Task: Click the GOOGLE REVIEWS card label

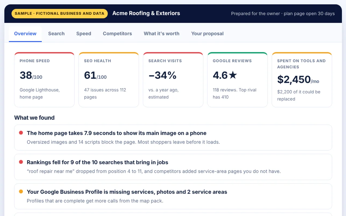Action: [x=232, y=61]
